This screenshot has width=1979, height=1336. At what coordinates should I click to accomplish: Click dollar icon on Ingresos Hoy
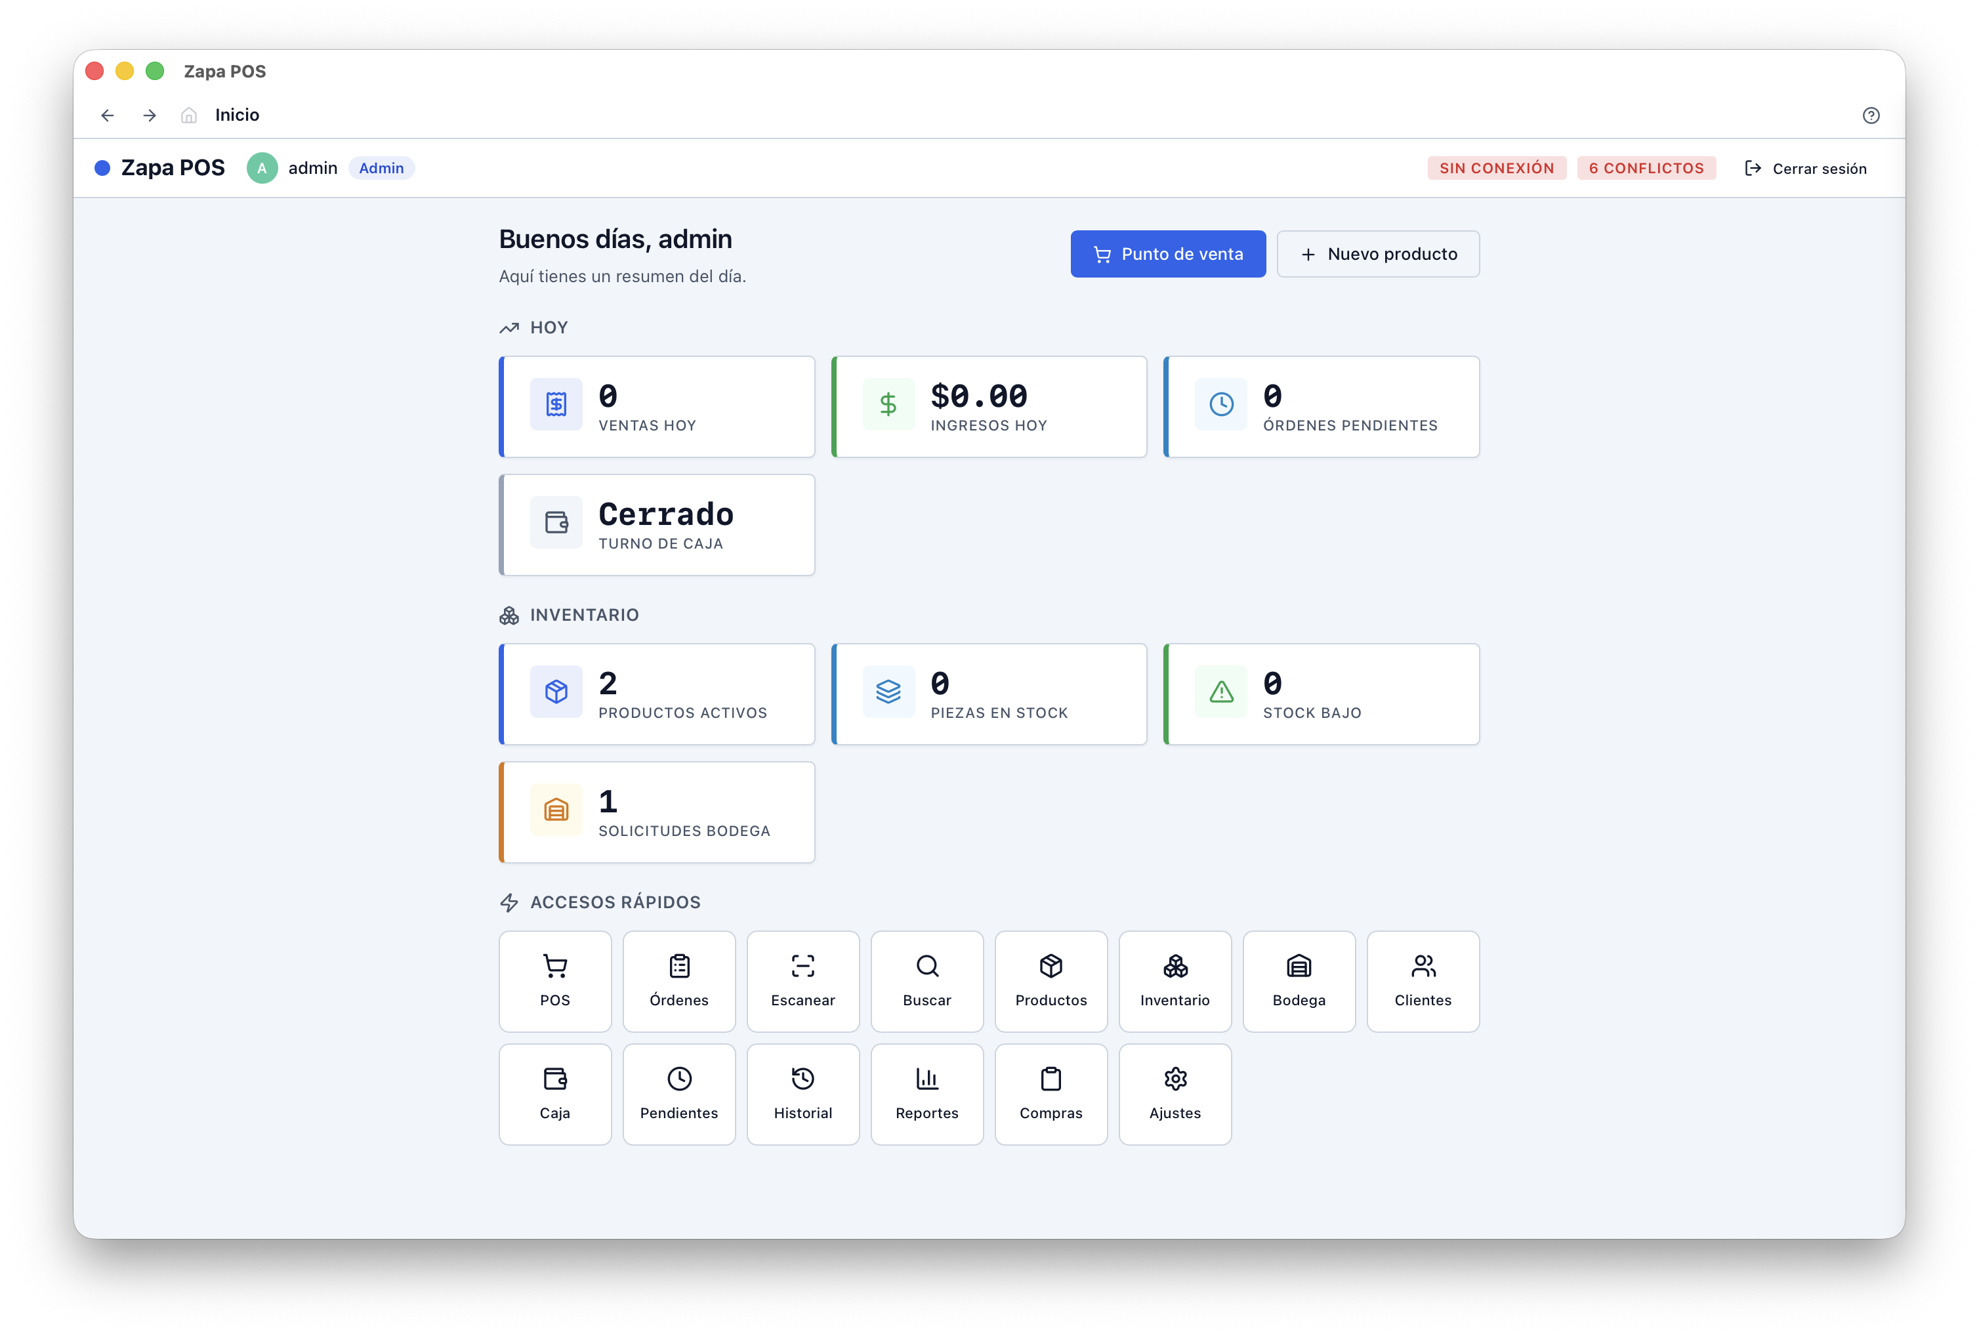[888, 404]
